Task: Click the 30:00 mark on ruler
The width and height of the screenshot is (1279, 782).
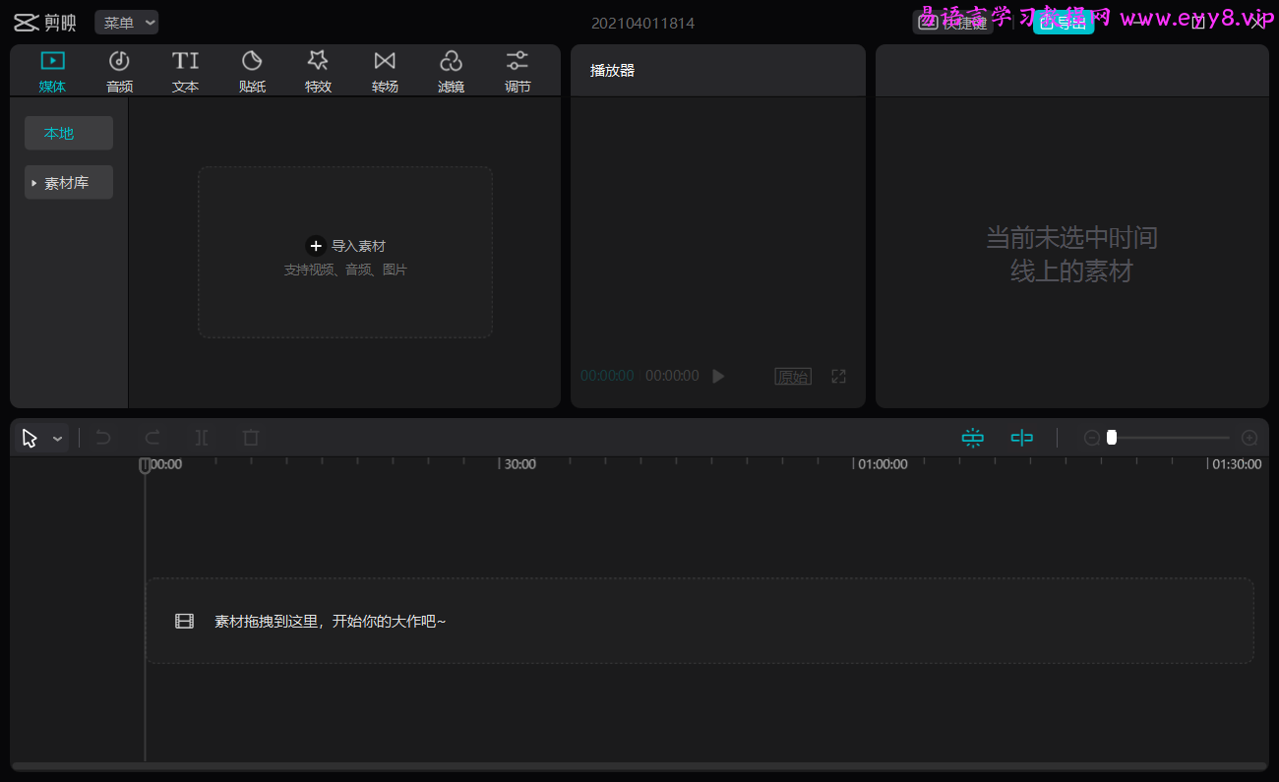Action: (520, 464)
